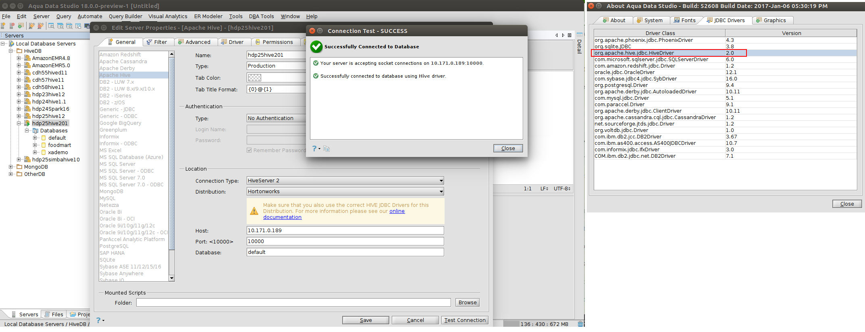Click the Mounted Scripts Folder input field

coord(293,303)
